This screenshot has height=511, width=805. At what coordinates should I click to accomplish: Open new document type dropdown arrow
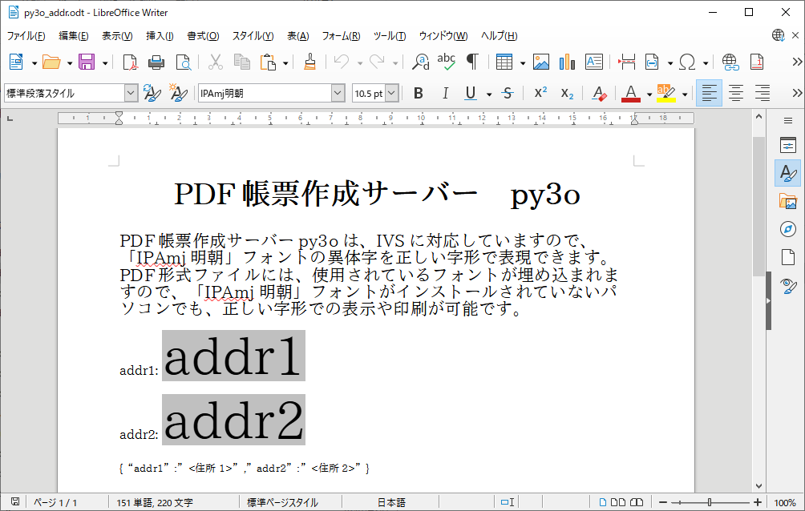click(x=34, y=63)
